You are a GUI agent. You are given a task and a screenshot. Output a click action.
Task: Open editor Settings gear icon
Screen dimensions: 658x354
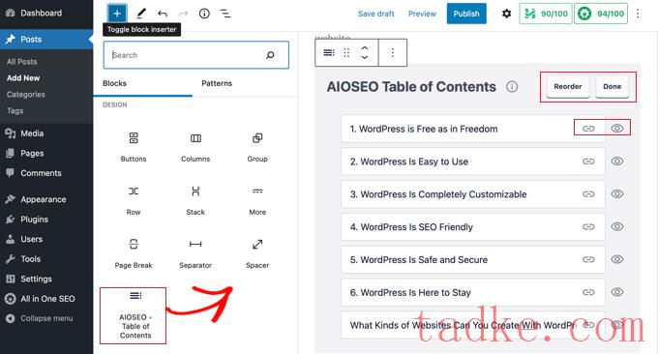coord(506,14)
